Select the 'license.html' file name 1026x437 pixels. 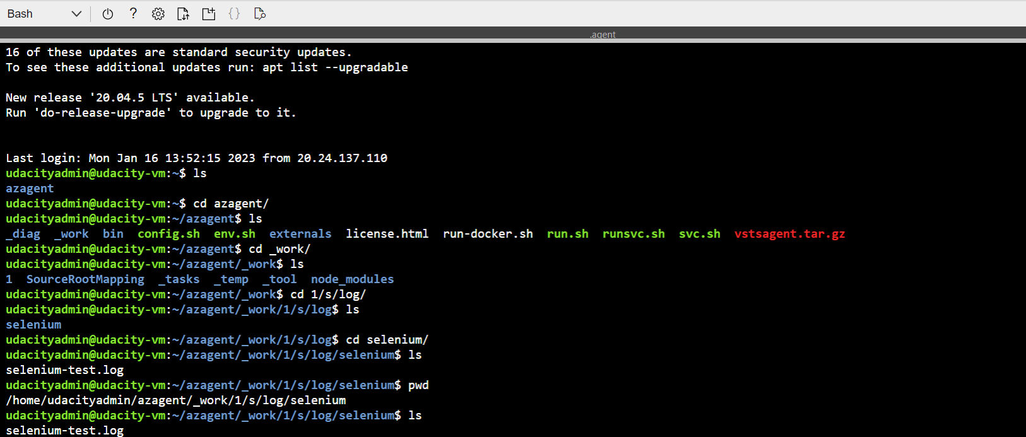coord(387,234)
